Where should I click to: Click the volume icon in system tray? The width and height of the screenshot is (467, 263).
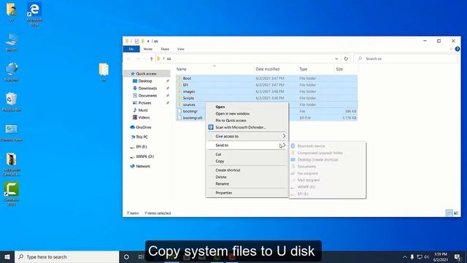pos(426,256)
